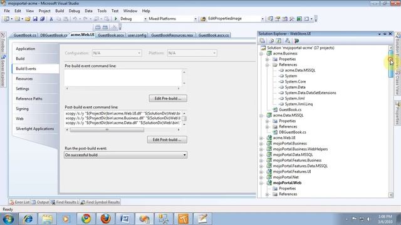Click the Edit Pre-build button
The image size is (401, 225).
point(168,99)
